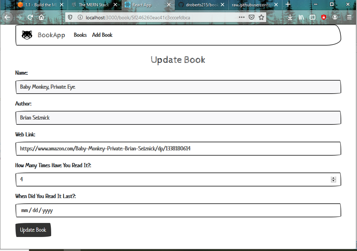
Task: Open a new browser tab
Action: coord(288,5)
